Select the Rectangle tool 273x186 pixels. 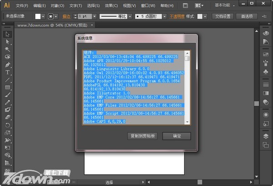click(7, 87)
